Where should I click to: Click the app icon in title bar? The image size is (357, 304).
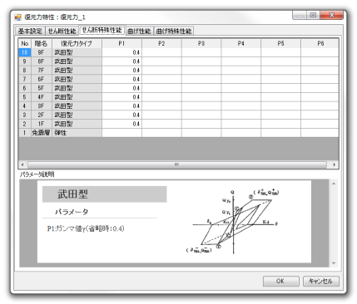coord(18,17)
